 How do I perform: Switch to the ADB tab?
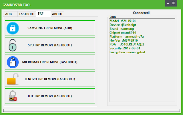[11, 14]
